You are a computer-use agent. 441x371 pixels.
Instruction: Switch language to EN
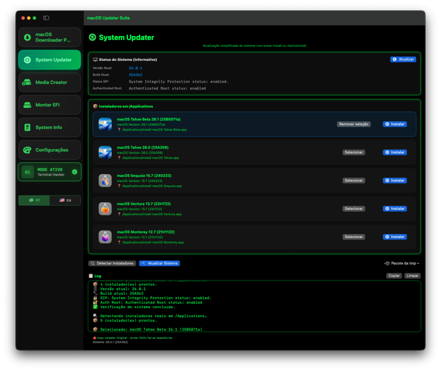65,200
